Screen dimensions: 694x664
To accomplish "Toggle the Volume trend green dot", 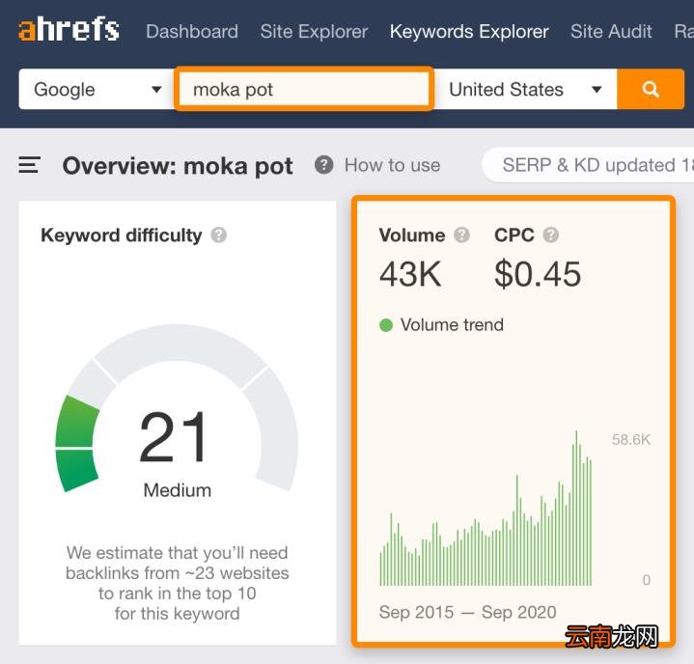I will pos(386,325).
